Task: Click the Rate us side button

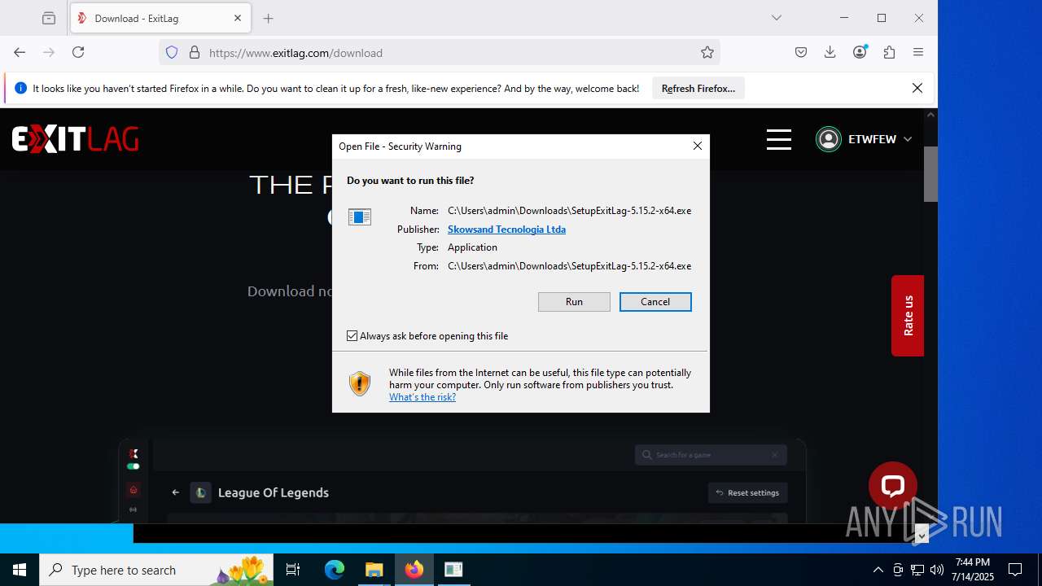Action: tap(908, 316)
